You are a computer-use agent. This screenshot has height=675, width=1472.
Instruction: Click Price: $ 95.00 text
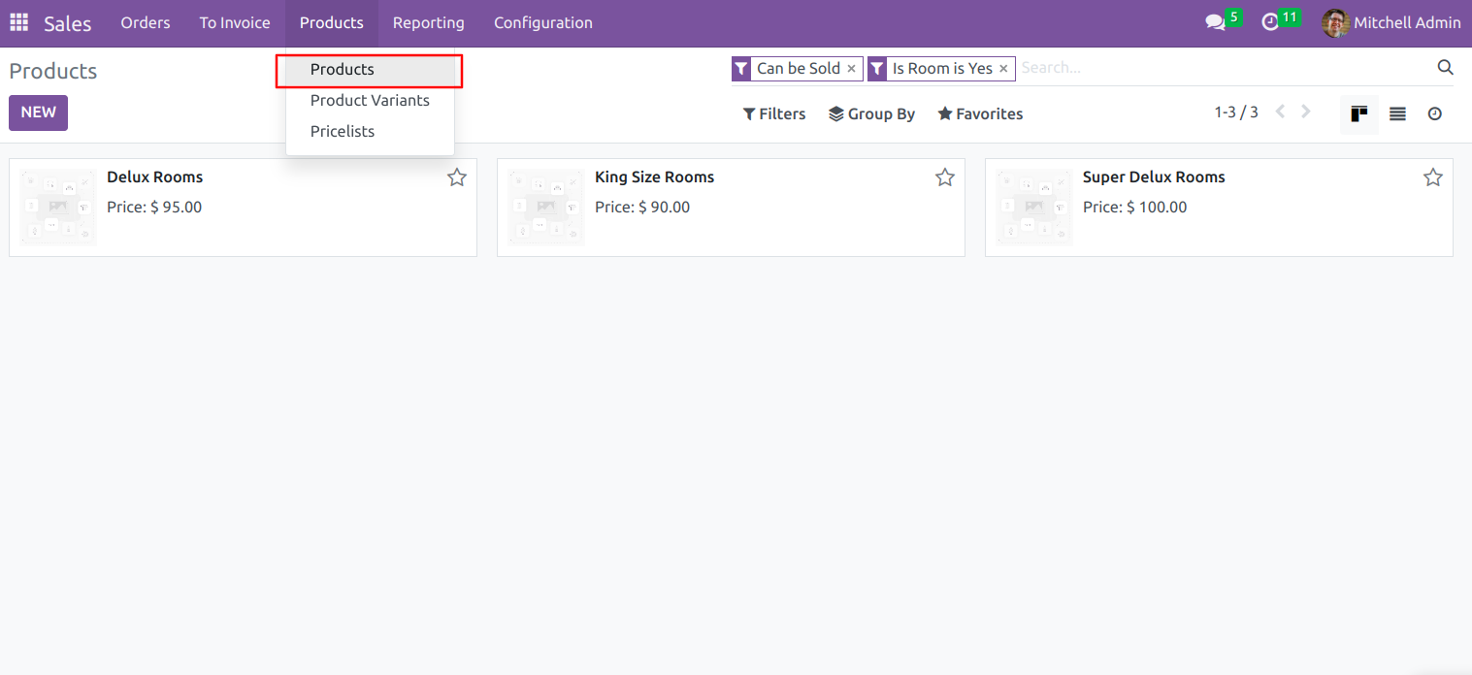[154, 208]
